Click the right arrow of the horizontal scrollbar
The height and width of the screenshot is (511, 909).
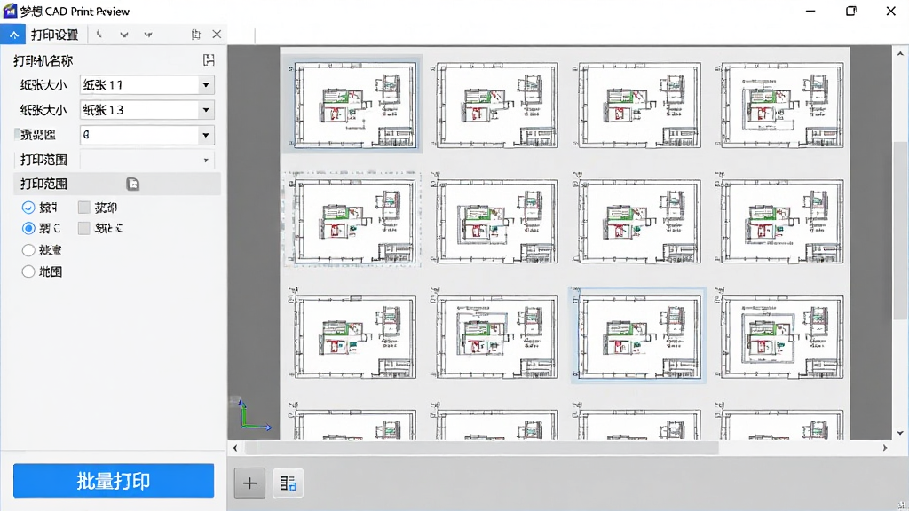tap(885, 448)
